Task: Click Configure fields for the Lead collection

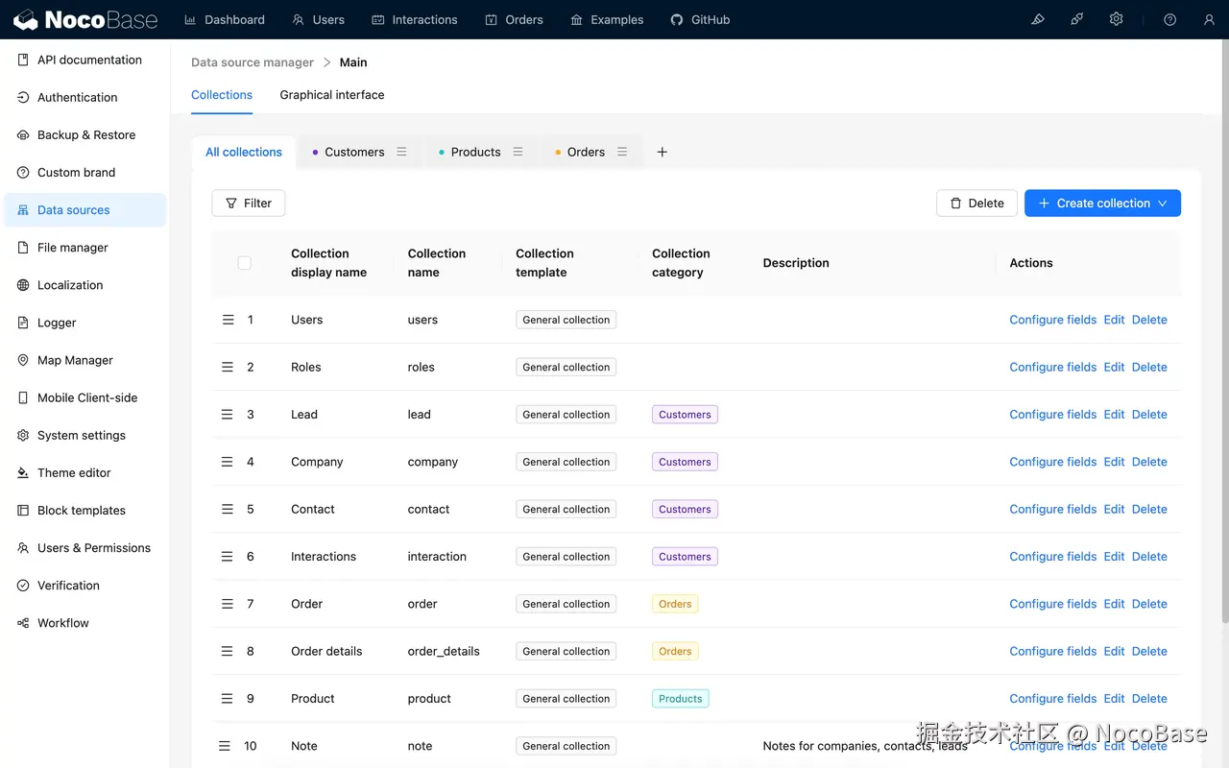Action: tap(1052, 414)
